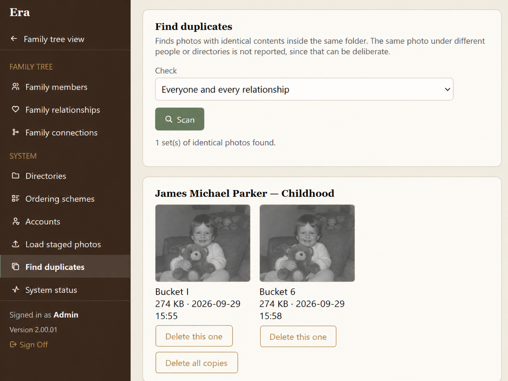The image size is (508, 381).
Task: Click the back arrow icon beside Family tree view
Action: 14,39
